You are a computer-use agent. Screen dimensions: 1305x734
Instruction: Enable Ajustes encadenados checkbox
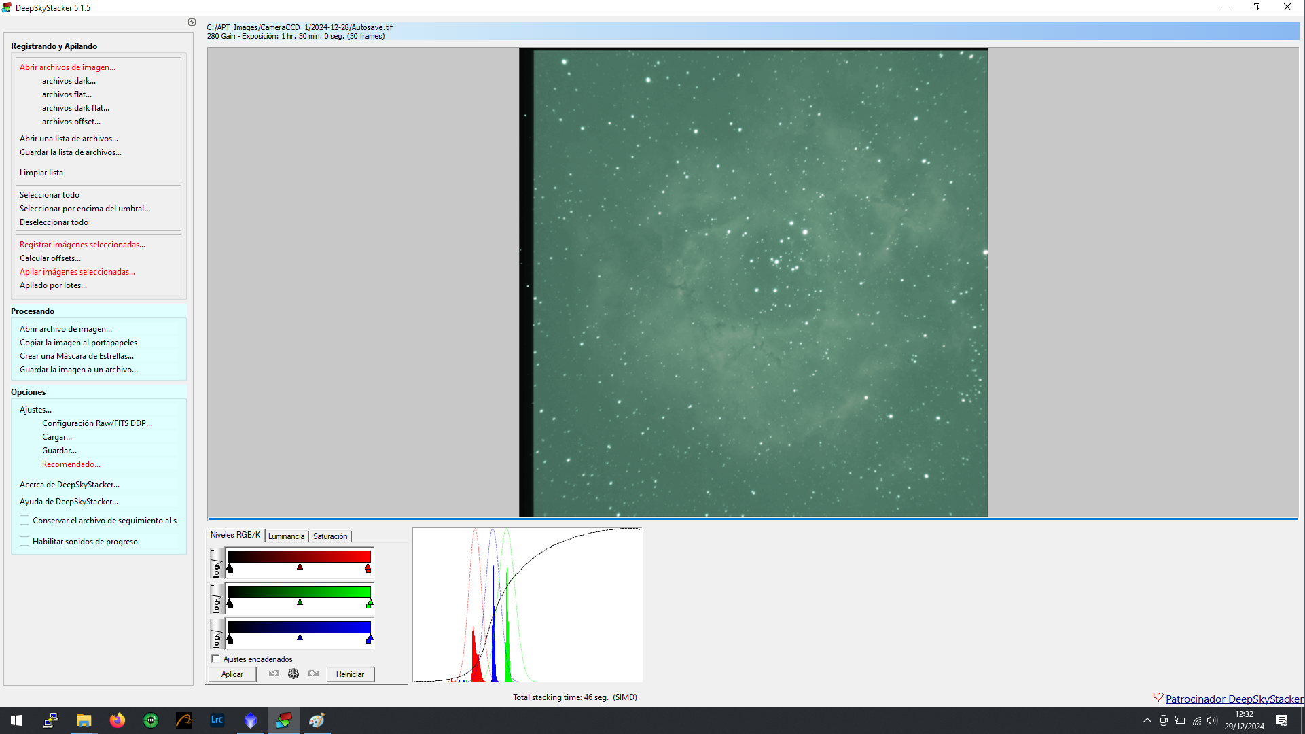pos(216,659)
